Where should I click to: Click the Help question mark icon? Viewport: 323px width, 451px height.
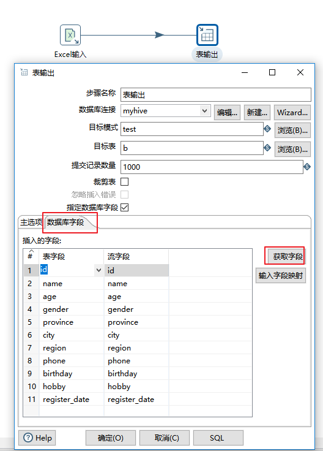coord(28,438)
